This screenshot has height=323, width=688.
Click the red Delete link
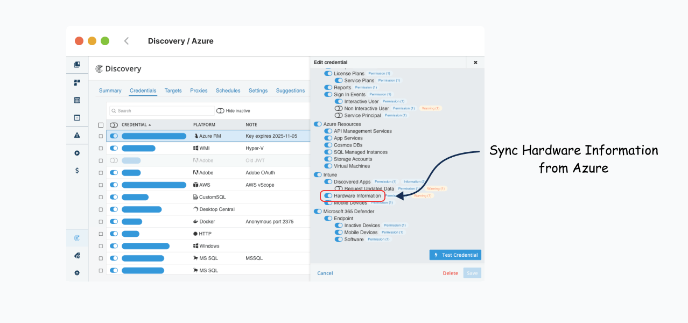451,273
